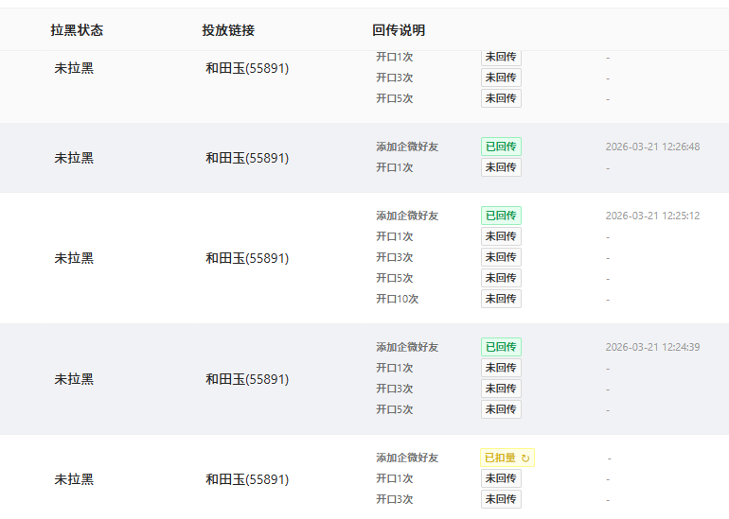Click the timestamp 2026-03-21 12:25:12

click(652, 216)
